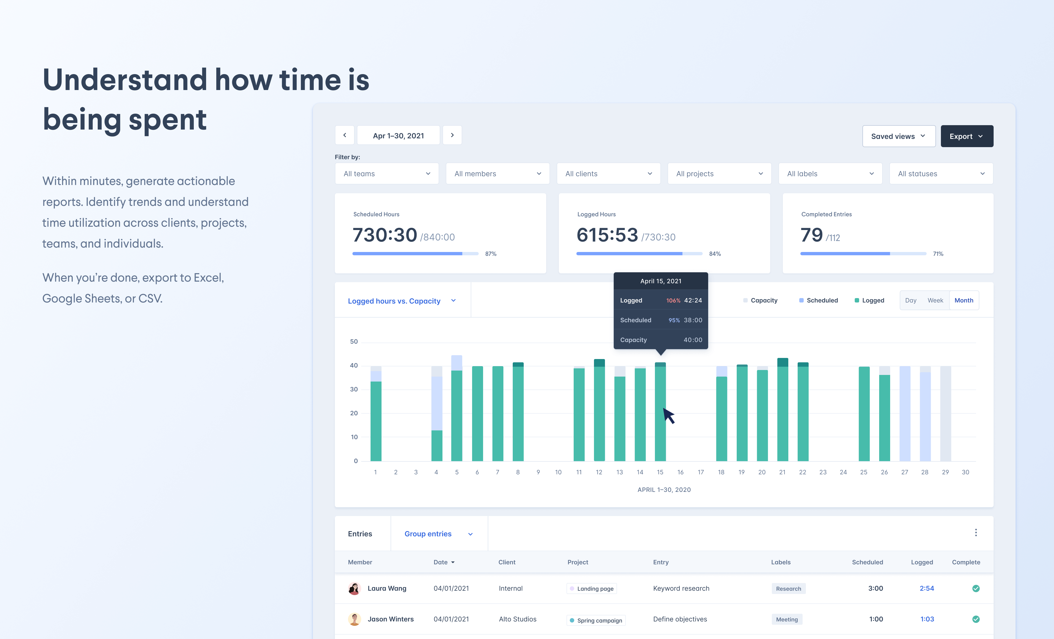1054x639 pixels.
Task: Click Laura Wang's green completion checkmark
Action: tap(976, 588)
